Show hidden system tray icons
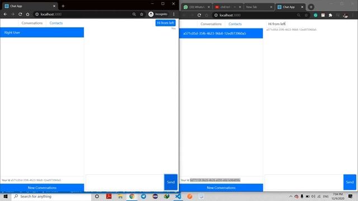The height and width of the screenshot is (201, 358). (291, 197)
